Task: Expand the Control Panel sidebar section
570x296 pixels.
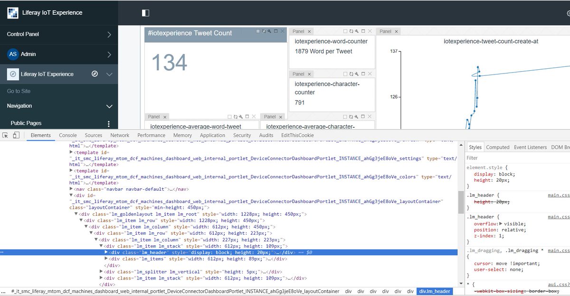Action: pos(109,34)
